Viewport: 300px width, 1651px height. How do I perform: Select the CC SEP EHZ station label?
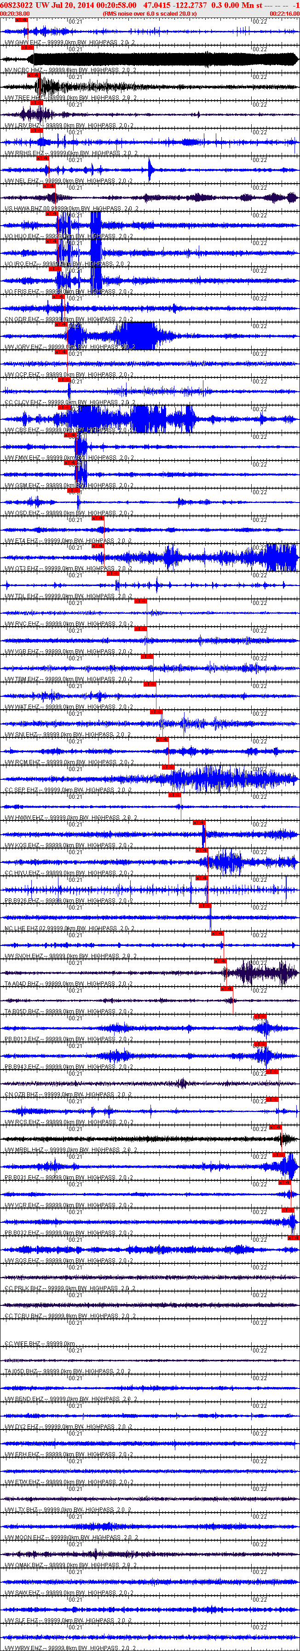[68, 790]
